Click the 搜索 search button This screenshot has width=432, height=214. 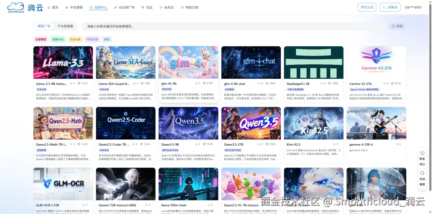pos(397,26)
